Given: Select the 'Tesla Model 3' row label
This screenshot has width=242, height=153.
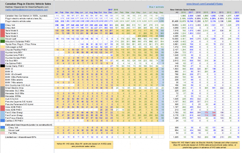Looking at the screenshot, I should pos(11,36).
